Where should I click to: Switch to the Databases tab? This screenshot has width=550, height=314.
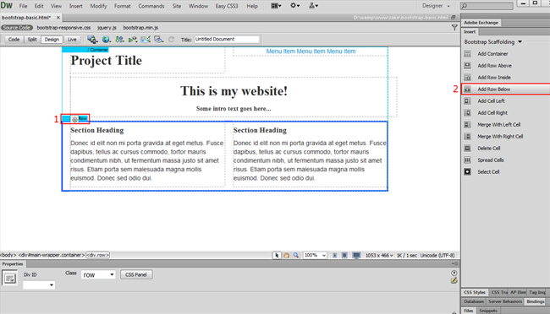[x=474, y=301]
